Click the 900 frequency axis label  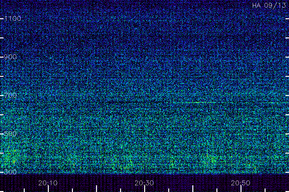click(10, 57)
